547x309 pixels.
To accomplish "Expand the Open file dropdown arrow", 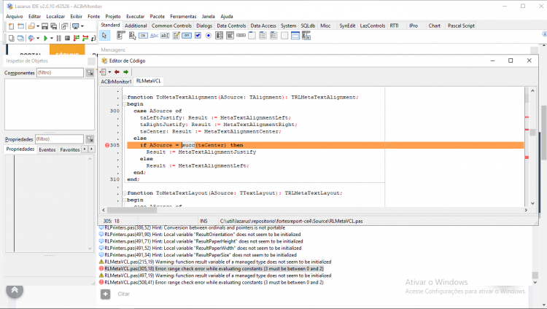I will pyautogui.click(x=38, y=26).
